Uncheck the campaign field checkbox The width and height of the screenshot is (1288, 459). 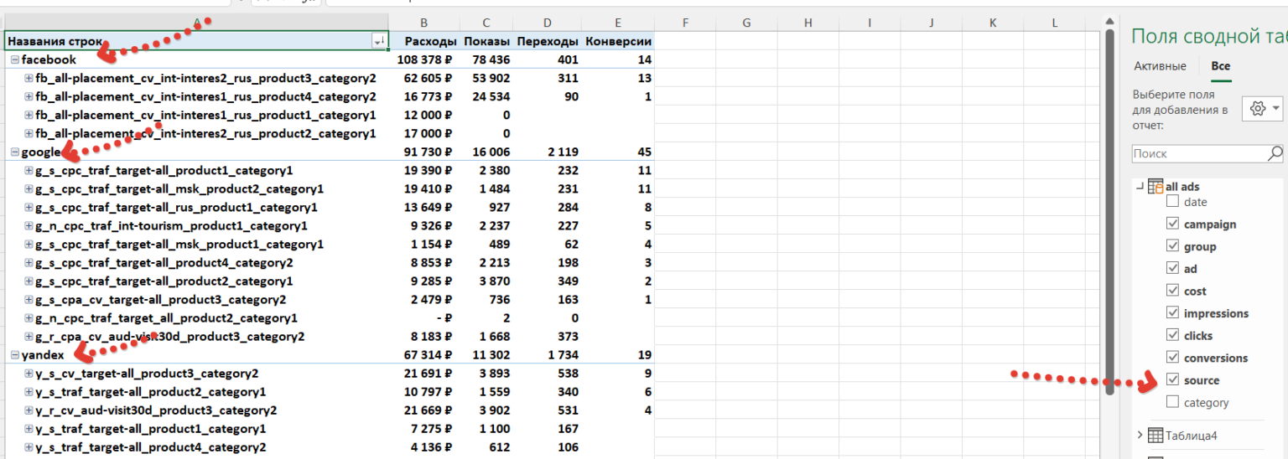pyautogui.click(x=1173, y=224)
